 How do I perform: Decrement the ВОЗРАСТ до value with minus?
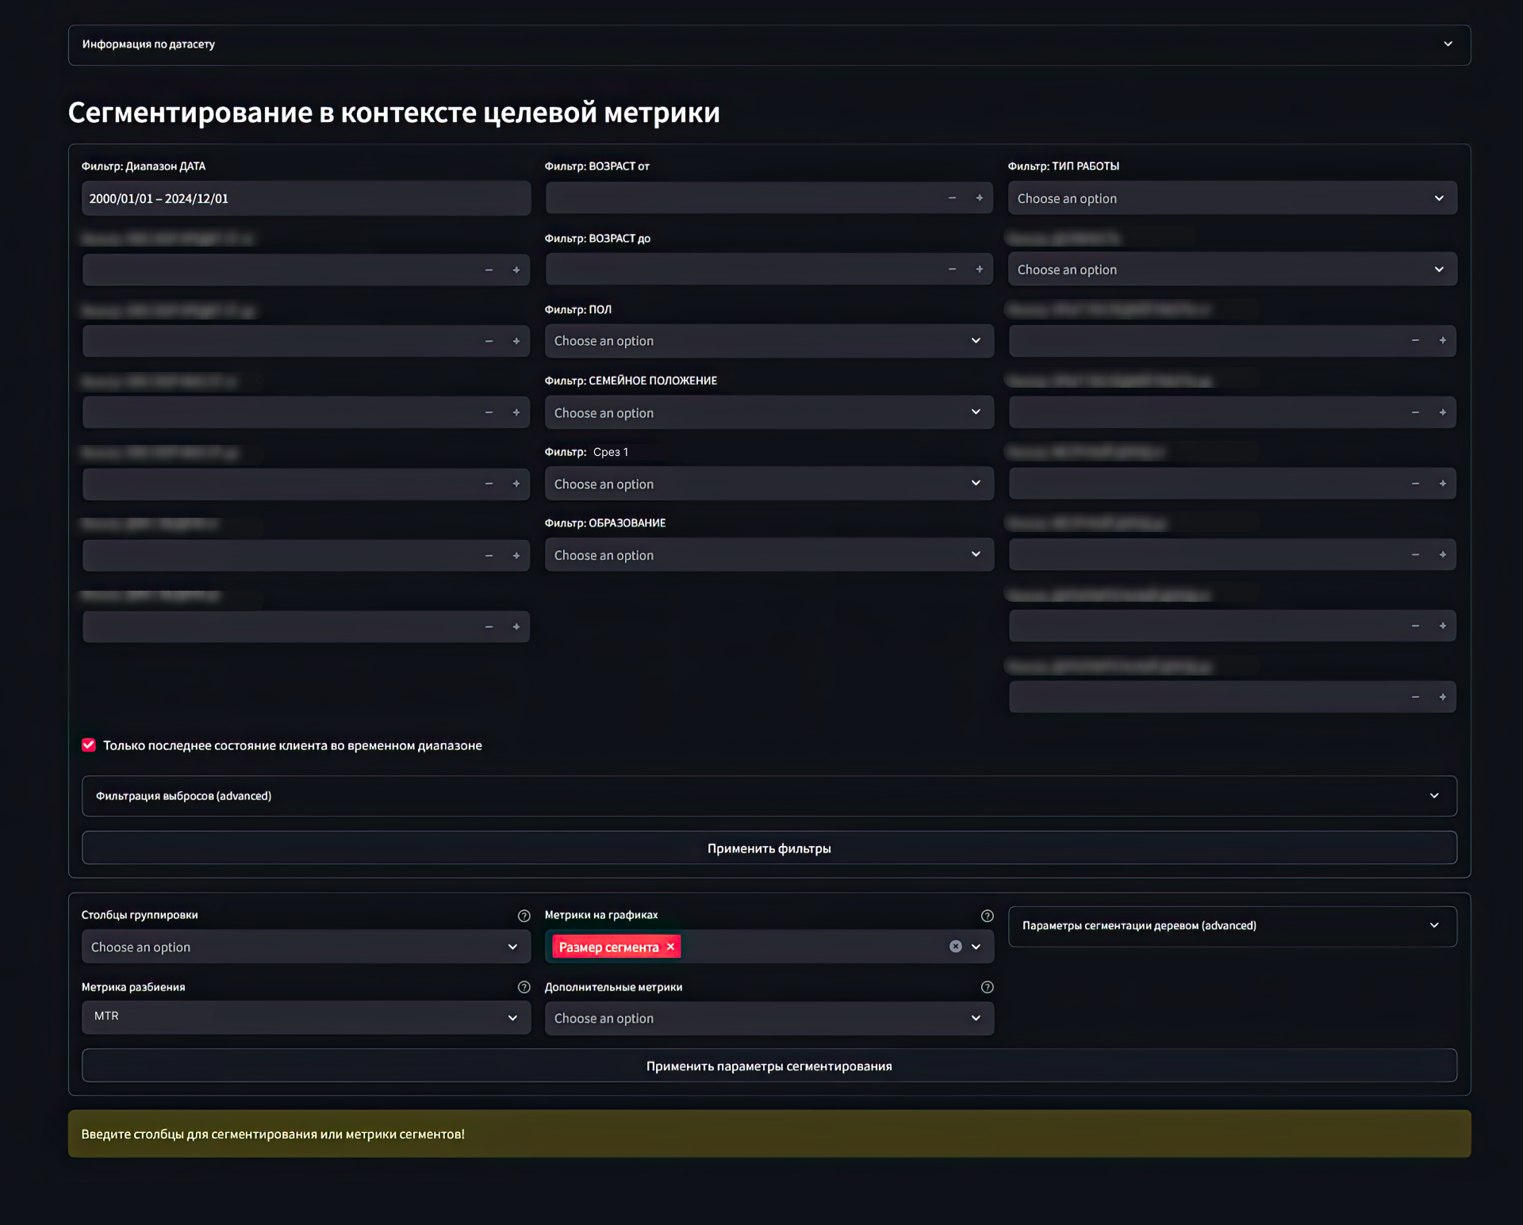point(952,270)
